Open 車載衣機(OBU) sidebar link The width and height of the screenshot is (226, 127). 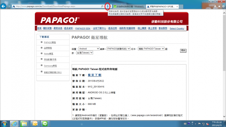pyautogui.click(x=53, y=72)
